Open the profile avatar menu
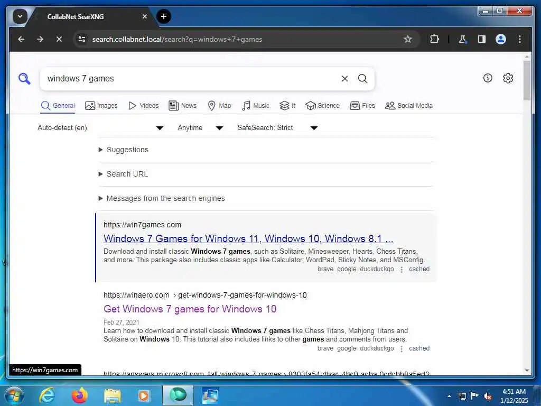 [501, 39]
